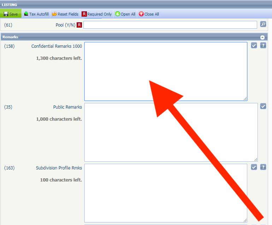The height and width of the screenshot is (225, 272).
Task: Click inside Subdivision Profile Rmks text area
Action: coord(166,193)
